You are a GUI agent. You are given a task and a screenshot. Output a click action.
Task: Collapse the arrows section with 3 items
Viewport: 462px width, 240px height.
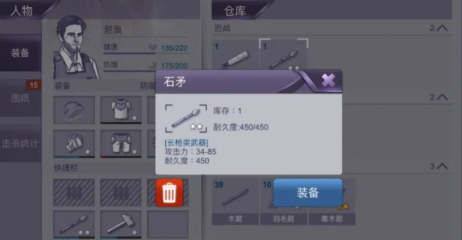[x=442, y=166]
